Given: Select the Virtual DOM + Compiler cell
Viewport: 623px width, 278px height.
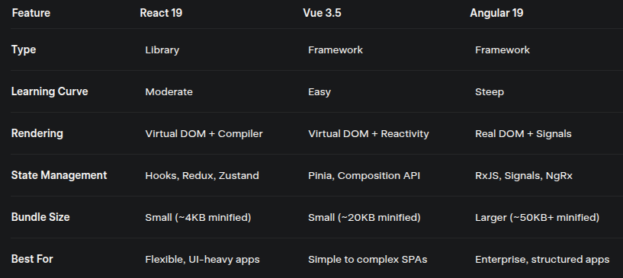Looking at the screenshot, I should 204,133.
